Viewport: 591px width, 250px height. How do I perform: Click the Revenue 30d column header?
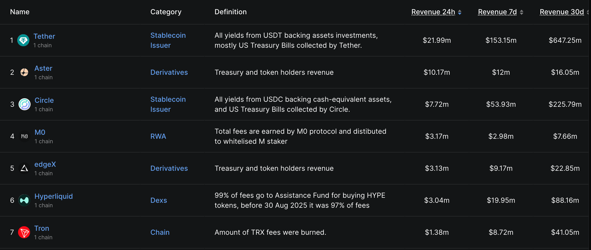click(x=562, y=12)
